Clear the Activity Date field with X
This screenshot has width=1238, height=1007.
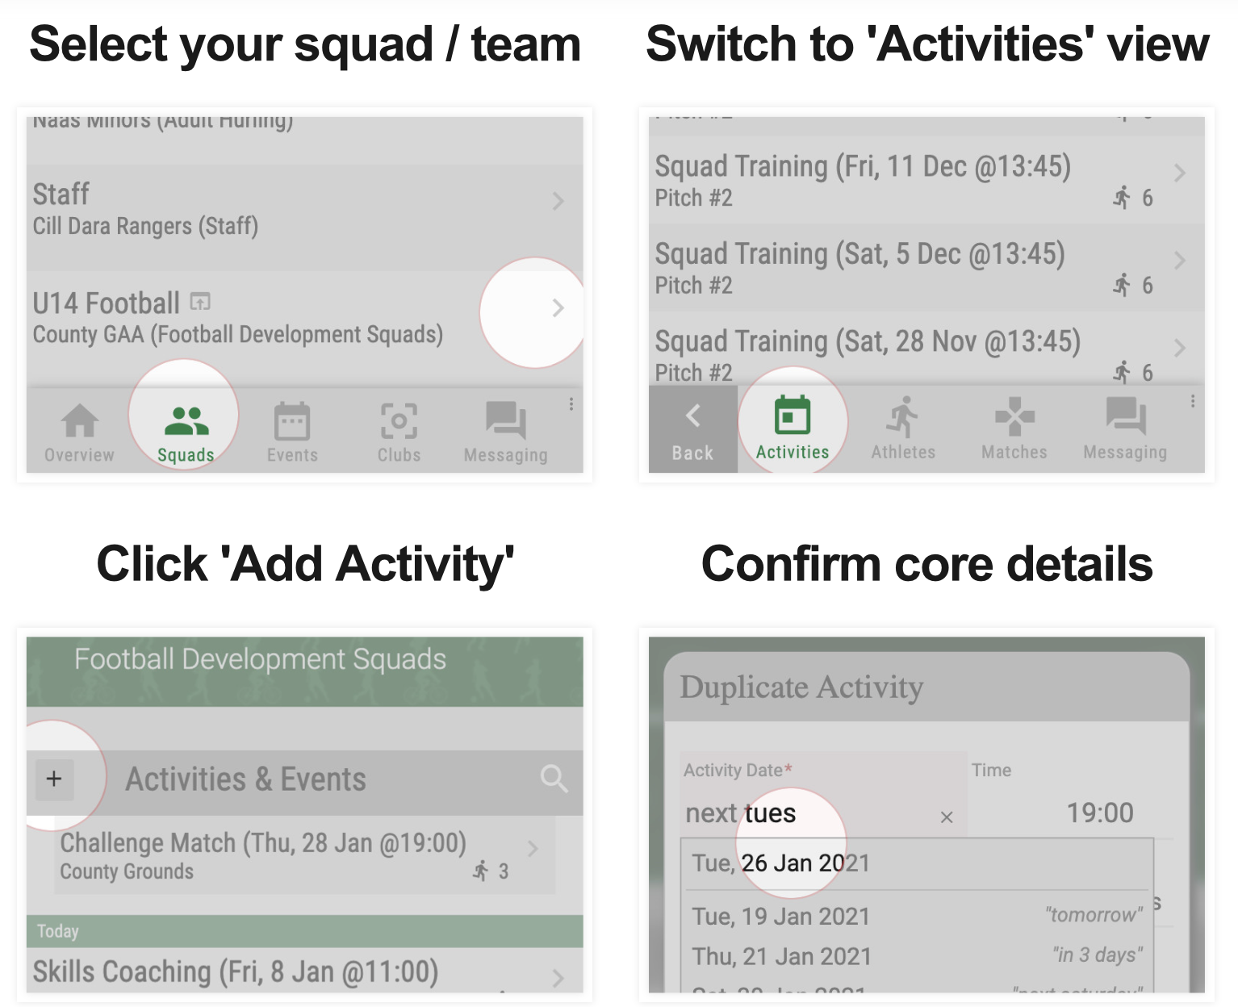[x=947, y=817]
